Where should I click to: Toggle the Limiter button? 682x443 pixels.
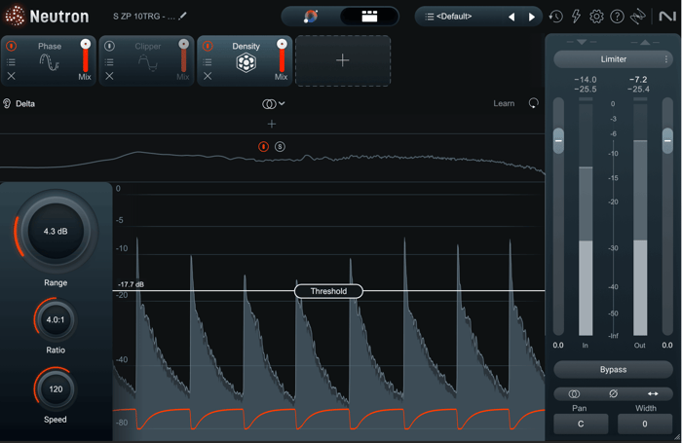click(x=613, y=59)
